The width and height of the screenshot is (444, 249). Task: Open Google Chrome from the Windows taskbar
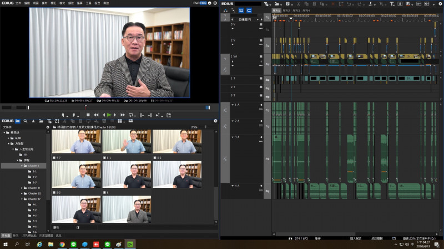point(62,244)
